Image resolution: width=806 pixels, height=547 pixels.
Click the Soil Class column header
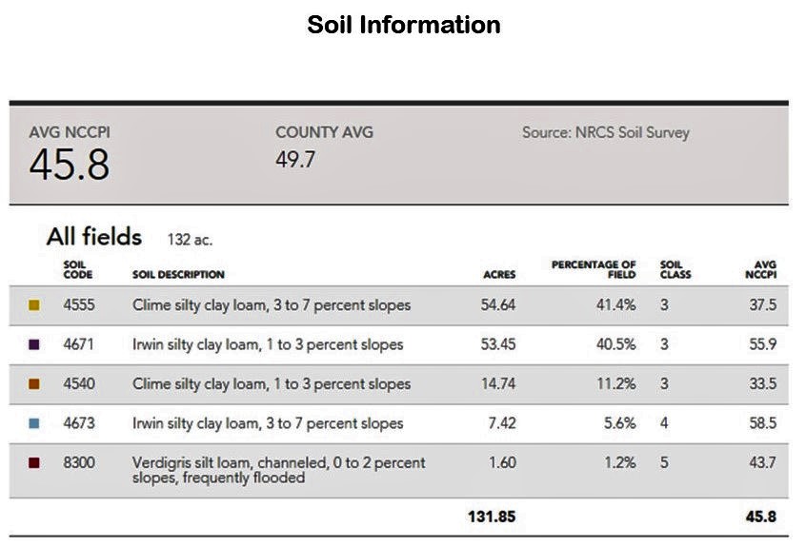click(x=675, y=270)
